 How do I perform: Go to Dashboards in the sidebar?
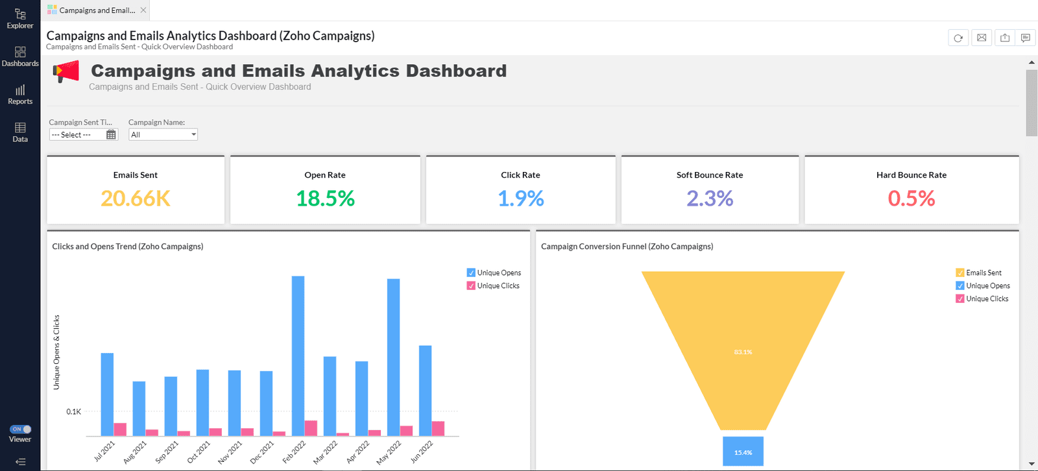(x=20, y=56)
